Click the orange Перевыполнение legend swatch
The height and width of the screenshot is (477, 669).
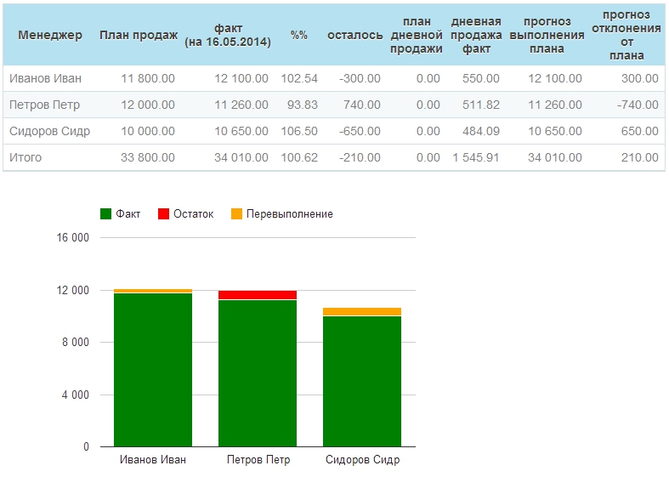[x=237, y=214]
